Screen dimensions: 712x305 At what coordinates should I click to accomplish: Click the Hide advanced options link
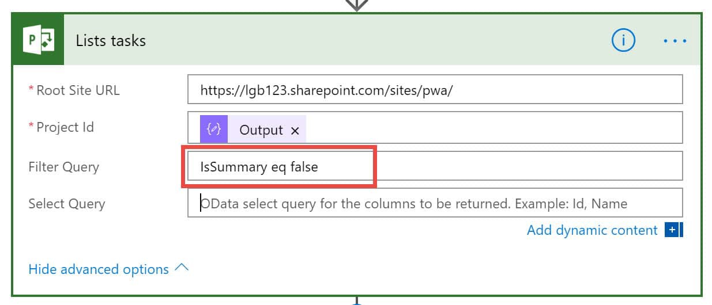[x=99, y=269]
